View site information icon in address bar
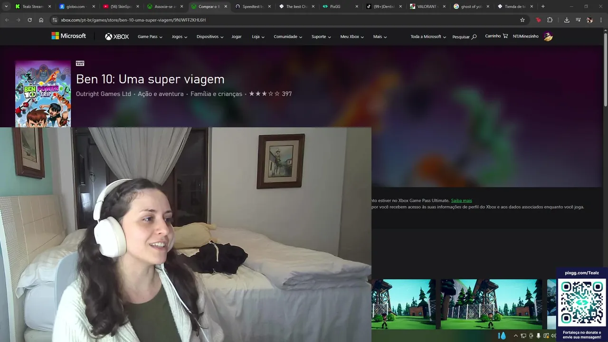The width and height of the screenshot is (608, 342). click(55, 20)
